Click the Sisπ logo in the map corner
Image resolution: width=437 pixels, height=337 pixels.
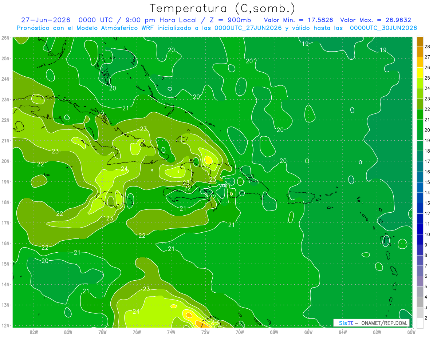pos(346,323)
